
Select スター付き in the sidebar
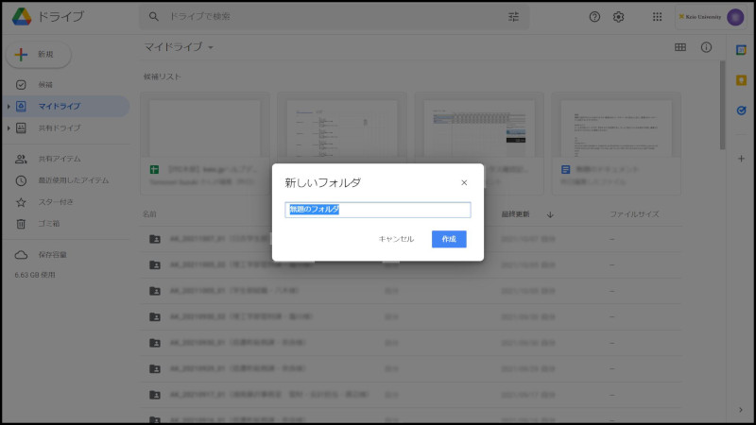point(55,202)
